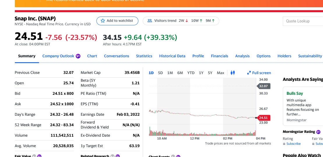Click the 9M up arrow visitors trend

(x=213, y=21)
